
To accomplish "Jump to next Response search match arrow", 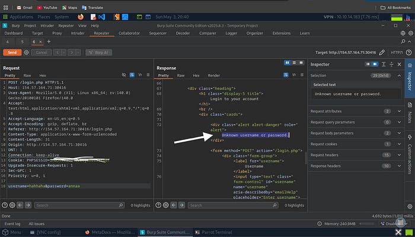I will pos(181,205).
